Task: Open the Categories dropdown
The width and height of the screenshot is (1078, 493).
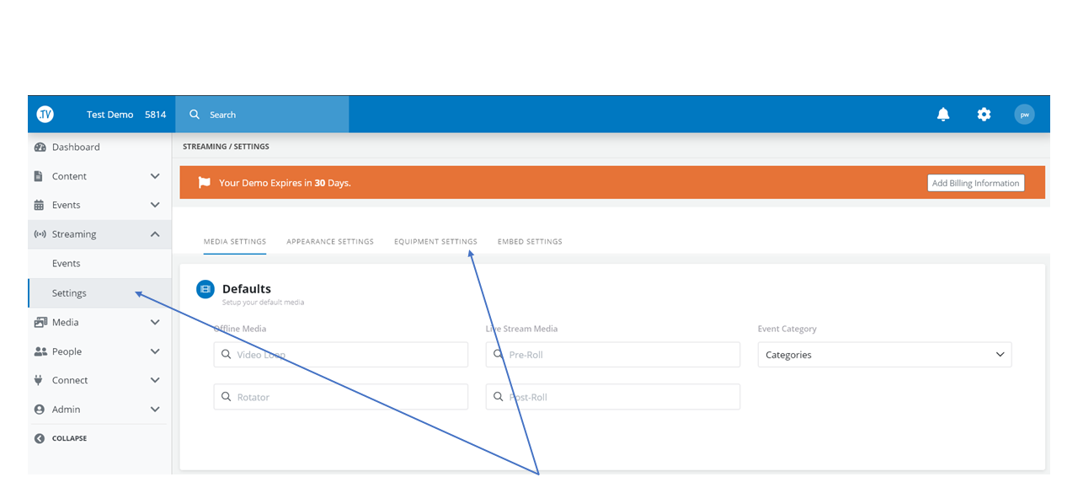Action: click(884, 355)
